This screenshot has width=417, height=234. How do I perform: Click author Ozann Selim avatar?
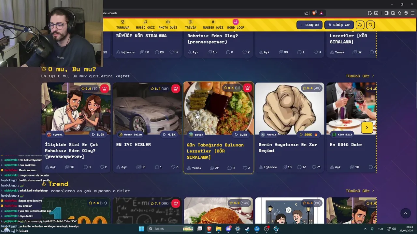(x=121, y=135)
